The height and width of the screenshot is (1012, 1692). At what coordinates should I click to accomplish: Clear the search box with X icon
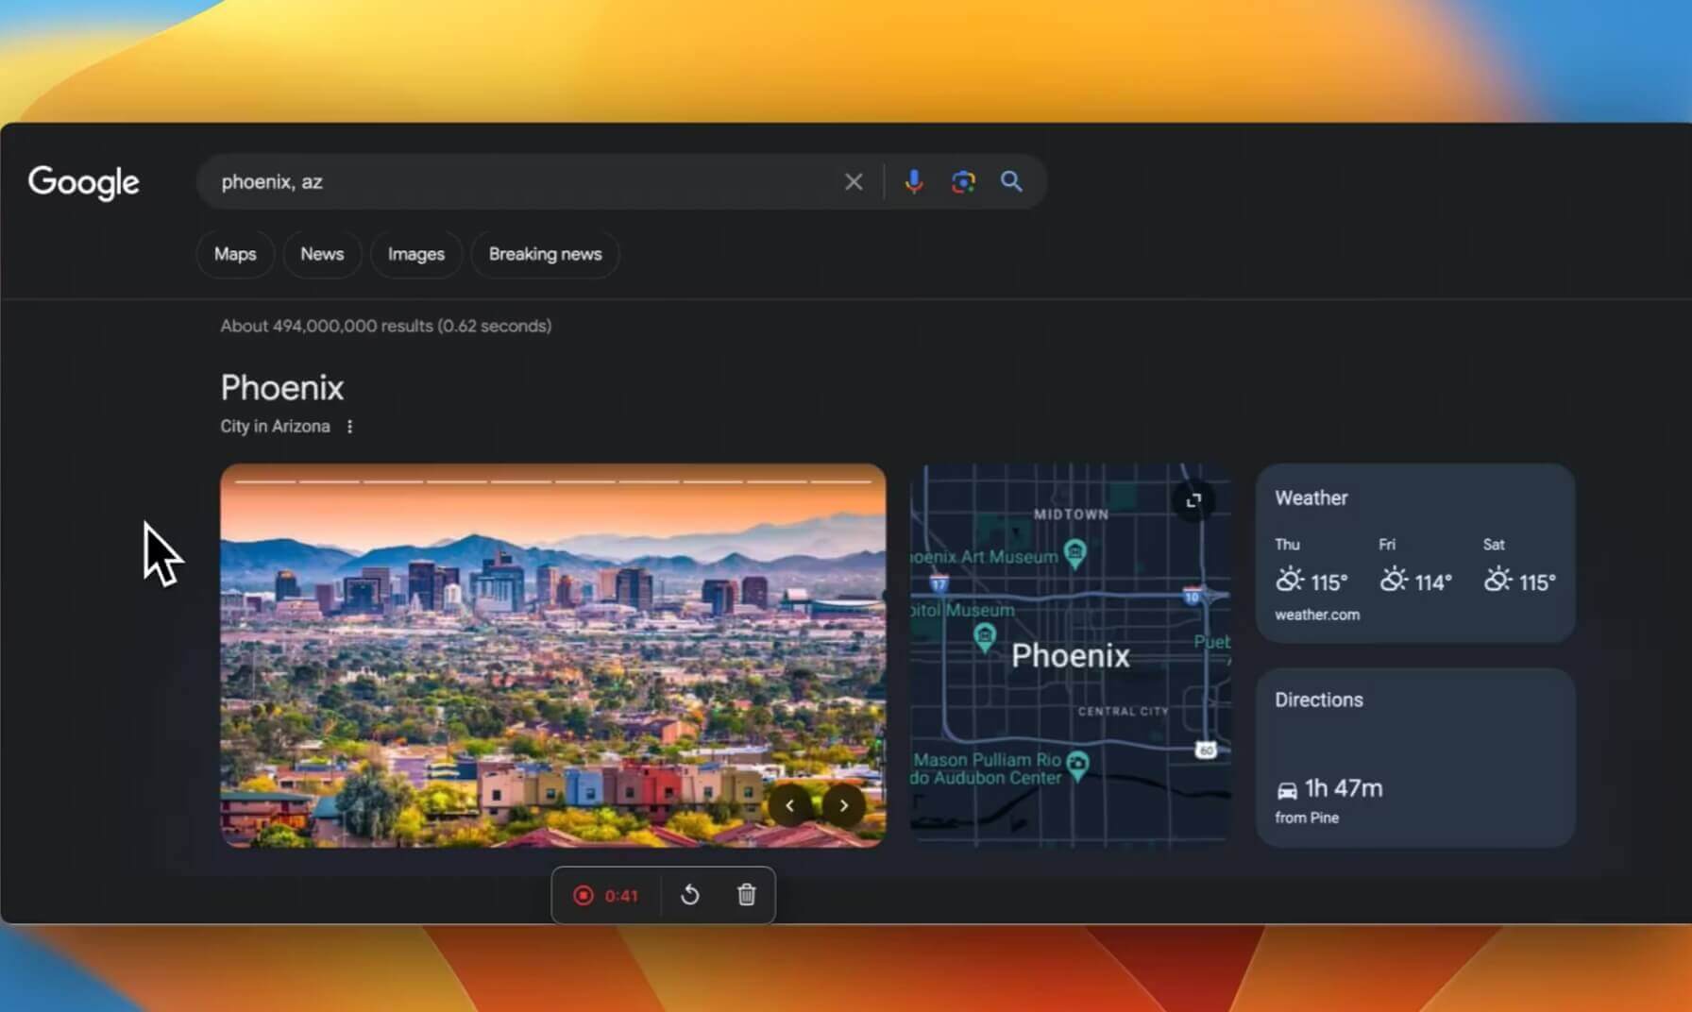(853, 181)
